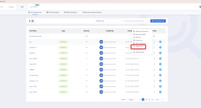Click the Go to page number field
Image resolution: width=201 pixels, height=108 pixels.
pos(162,100)
